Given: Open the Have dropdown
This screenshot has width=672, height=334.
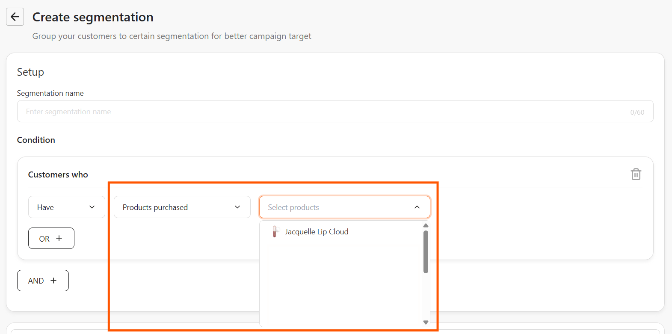Looking at the screenshot, I should [66, 207].
